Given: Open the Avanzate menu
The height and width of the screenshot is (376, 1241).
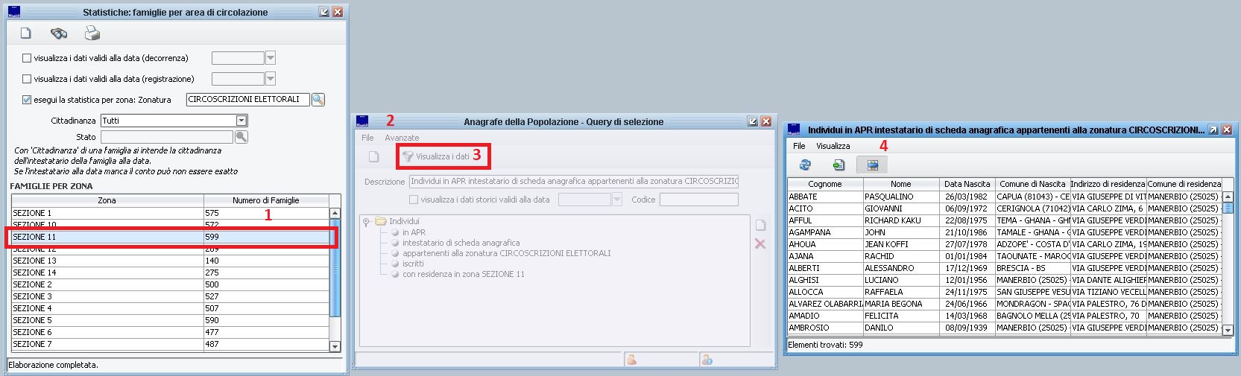Looking at the screenshot, I should 402,138.
